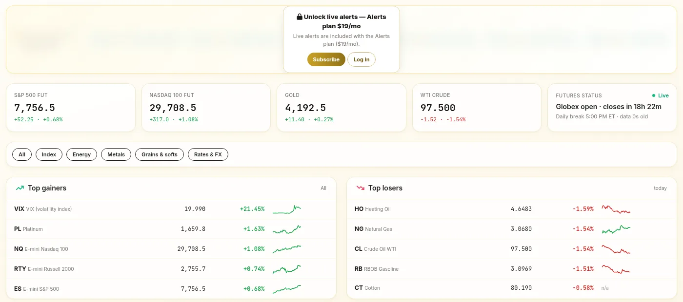Click the VIX volatility index row

click(x=171, y=209)
